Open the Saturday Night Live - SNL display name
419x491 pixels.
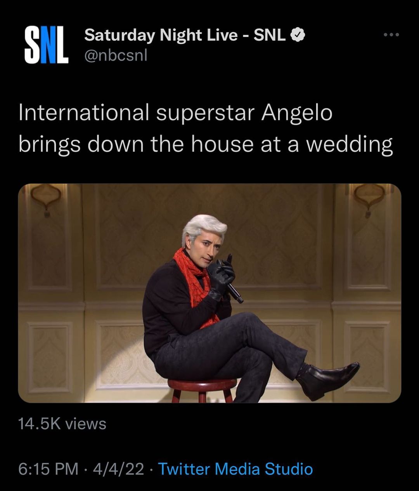click(x=185, y=35)
